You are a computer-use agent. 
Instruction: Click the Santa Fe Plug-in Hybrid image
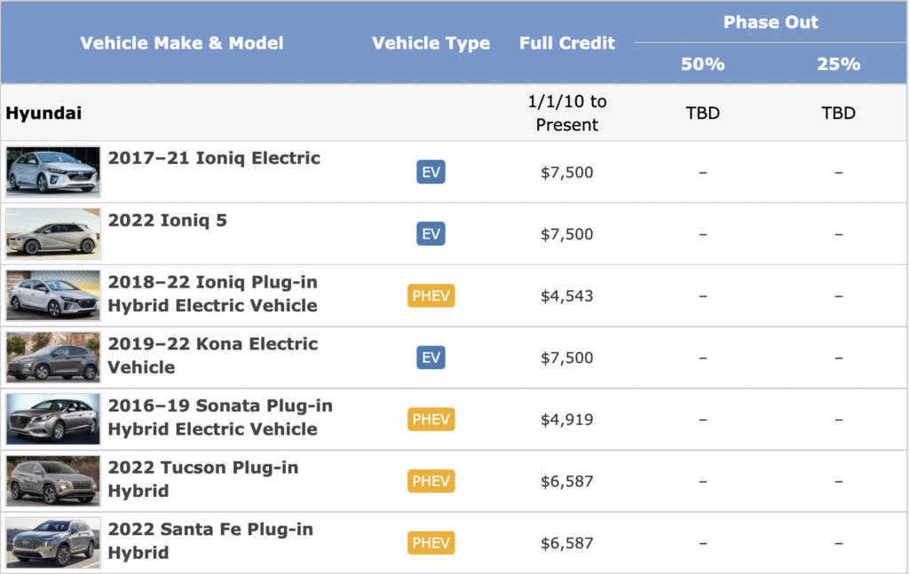point(53,542)
